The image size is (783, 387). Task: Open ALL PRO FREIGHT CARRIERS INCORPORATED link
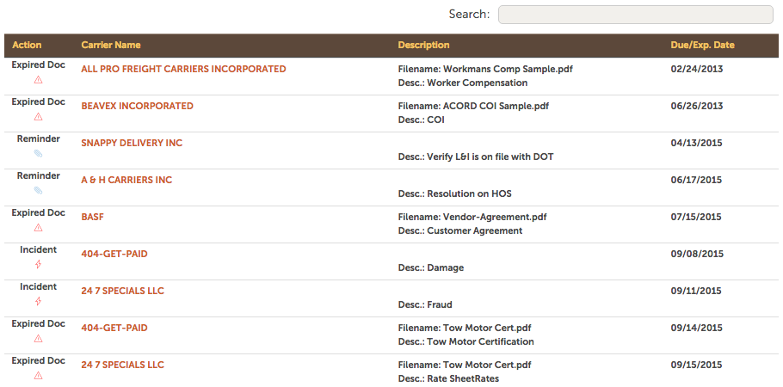click(x=184, y=69)
